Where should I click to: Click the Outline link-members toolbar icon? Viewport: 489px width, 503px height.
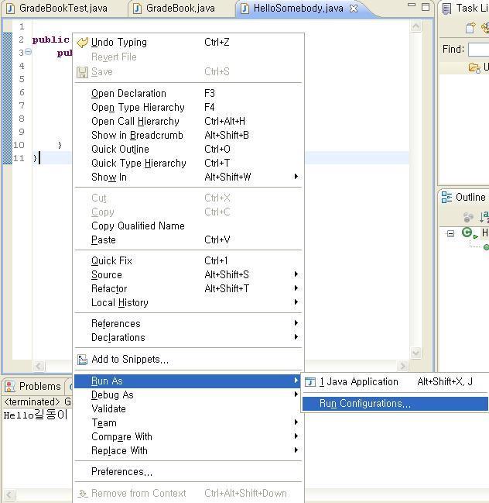[x=468, y=217]
